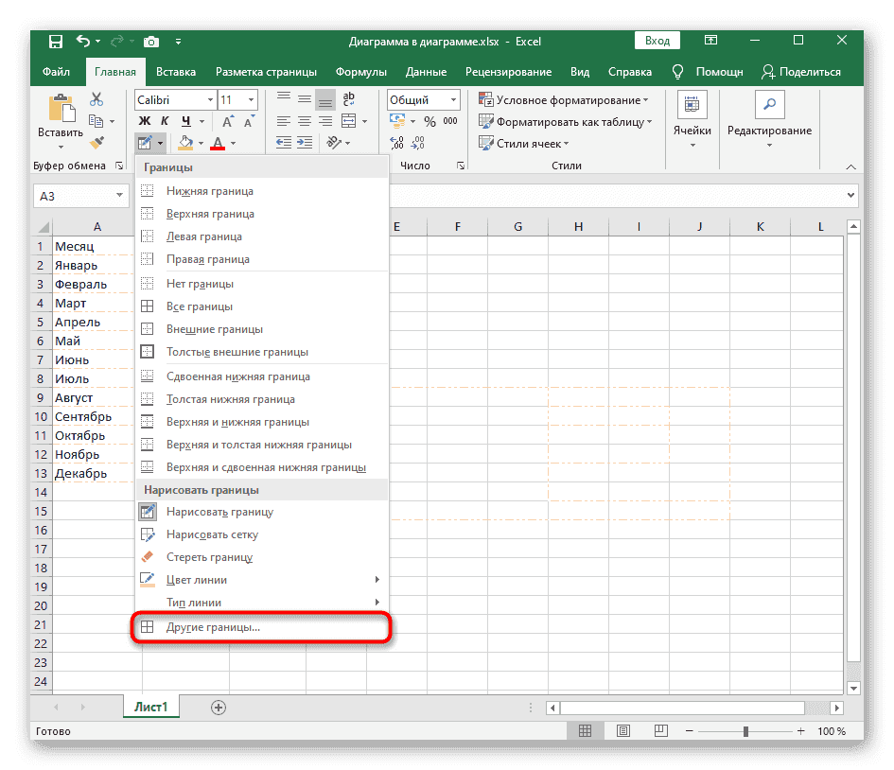Viewport: 894px width, 770px height.
Task: Click the percent style icon
Action: pos(429,121)
